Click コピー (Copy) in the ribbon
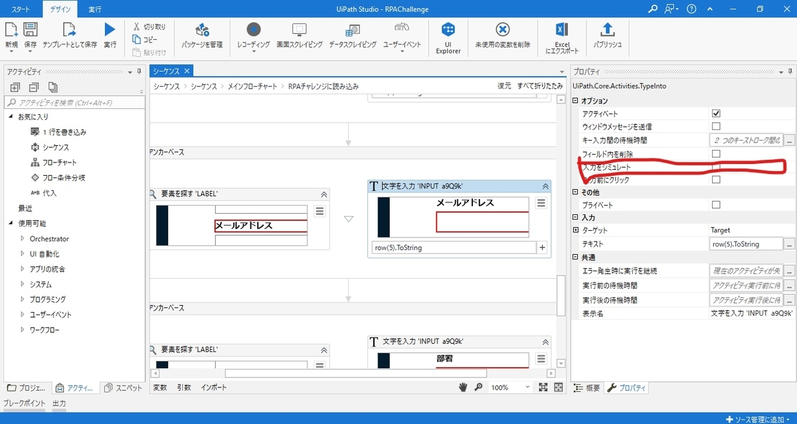 (x=145, y=39)
